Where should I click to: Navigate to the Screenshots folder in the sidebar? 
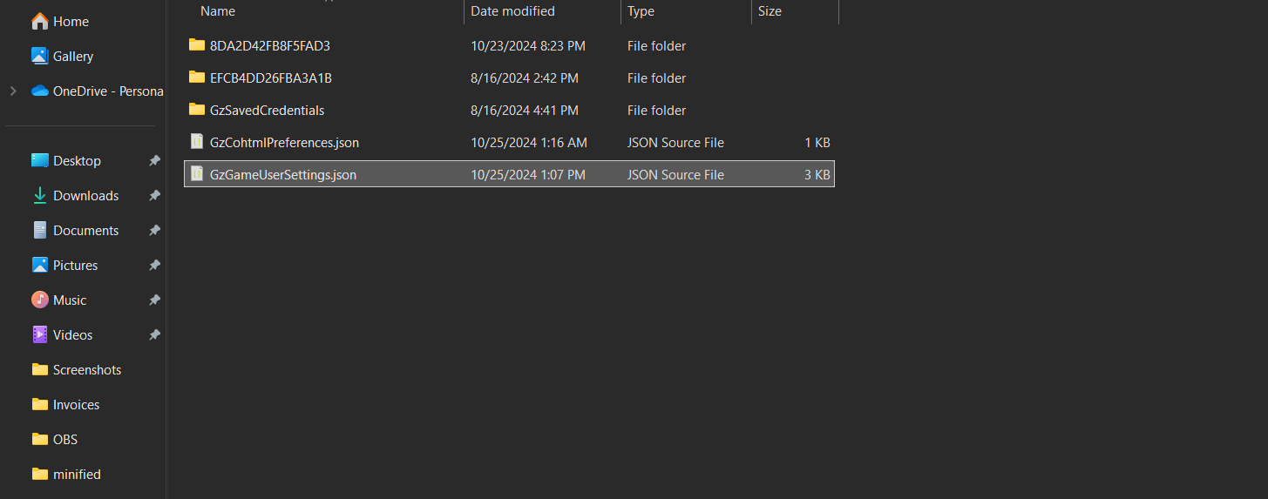click(86, 370)
